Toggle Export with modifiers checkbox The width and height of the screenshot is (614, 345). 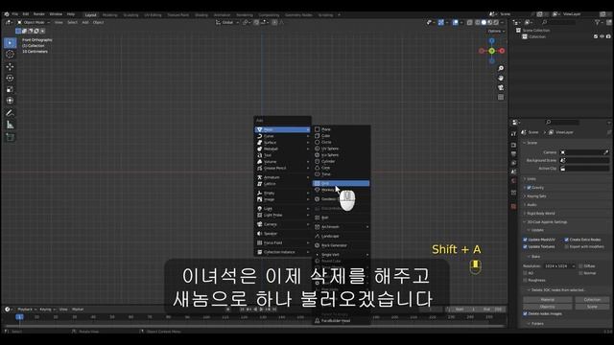566,247
